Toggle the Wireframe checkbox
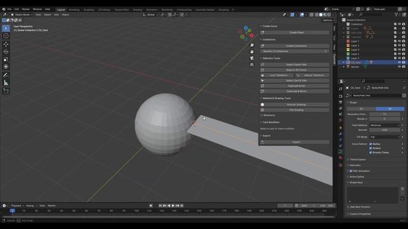Image resolution: width=408 pixels, height=229 pixels. (261, 115)
